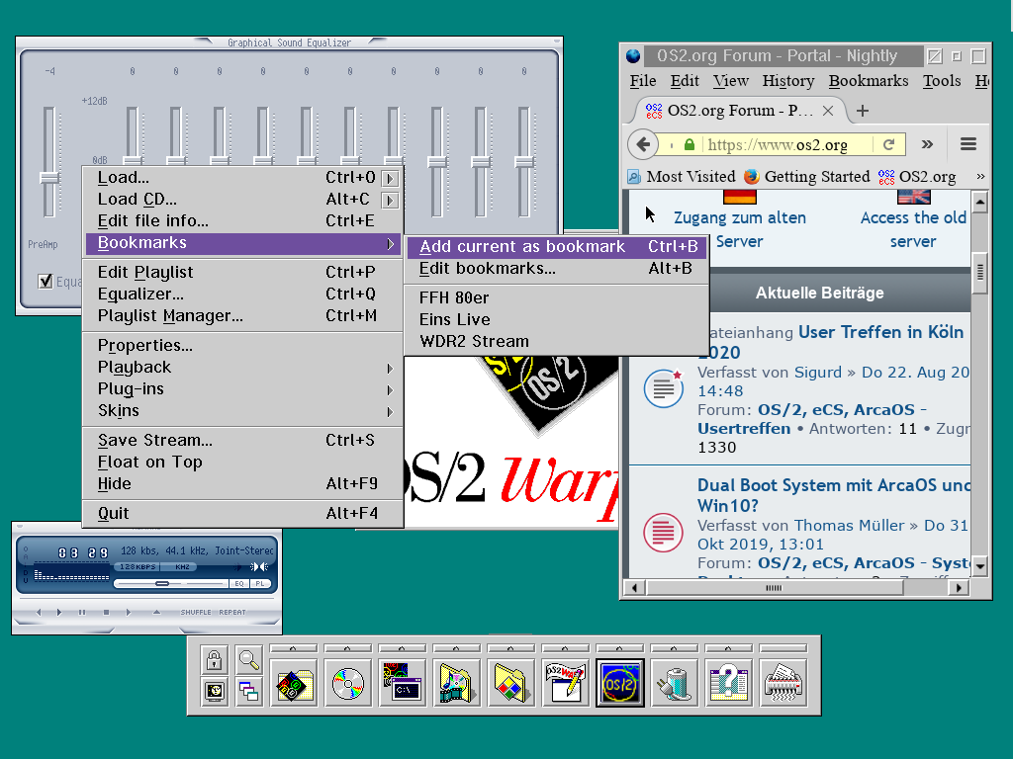Select the WDR2 Stream bookmark
Screen dimensions: 1013x759
pyautogui.click(x=557, y=341)
